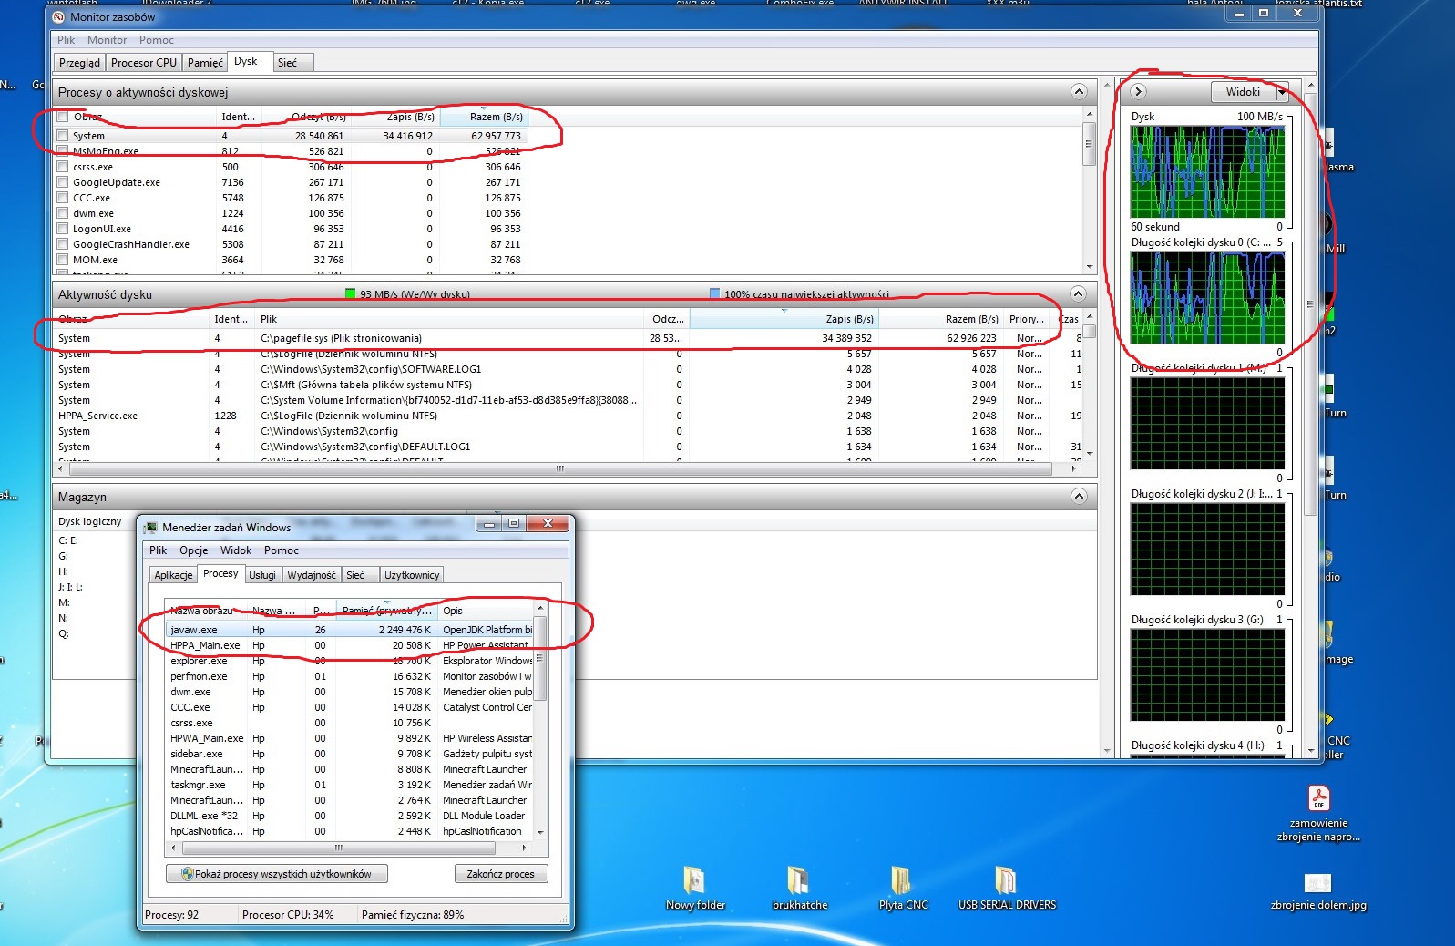
Task: Click the horizontal scrollbar under Aktywność dysku list
Action: (559, 469)
